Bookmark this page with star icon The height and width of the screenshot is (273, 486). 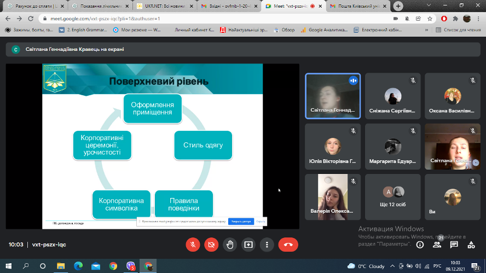point(430,19)
